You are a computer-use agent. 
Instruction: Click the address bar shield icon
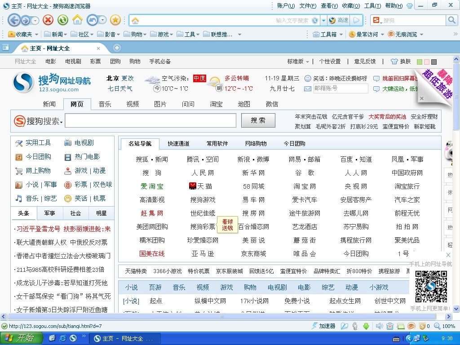click(315, 21)
